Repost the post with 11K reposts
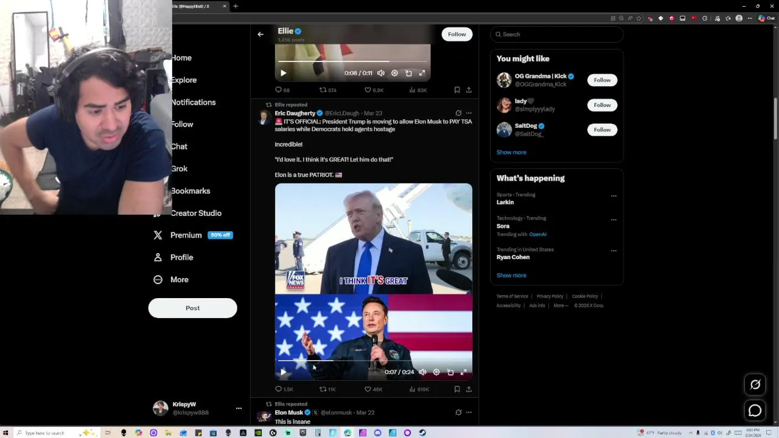Image resolution: width=779 pixels, height=438 pixels. point(328,389)
